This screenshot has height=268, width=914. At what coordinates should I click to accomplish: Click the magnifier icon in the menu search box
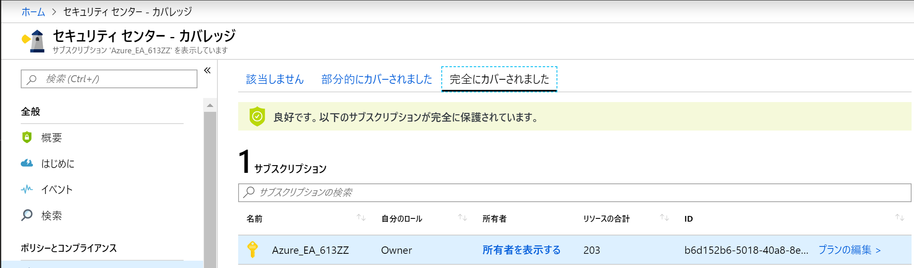click(32, 79)
